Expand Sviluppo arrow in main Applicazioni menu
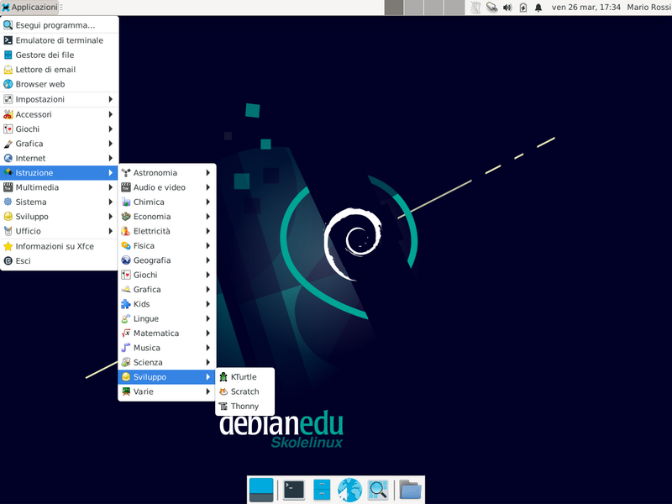672x504 pixels. (x=111, y=217)
